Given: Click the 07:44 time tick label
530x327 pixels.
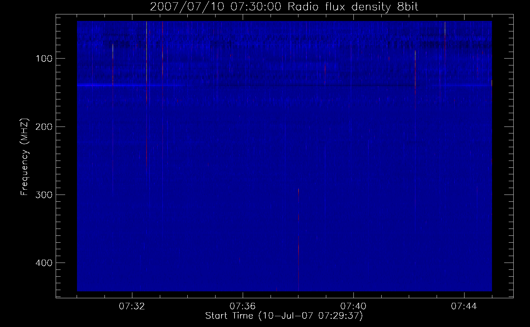Looking at the screenshot, I should click(x=464, y=306).
